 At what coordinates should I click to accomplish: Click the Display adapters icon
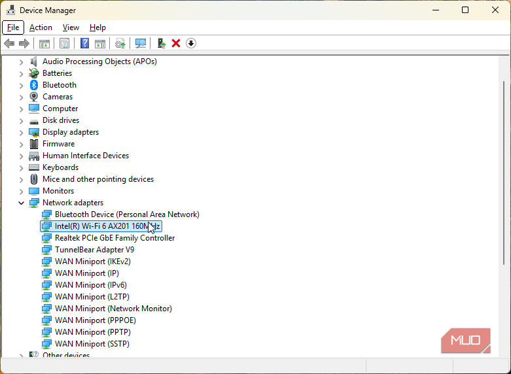coord(34,132)
